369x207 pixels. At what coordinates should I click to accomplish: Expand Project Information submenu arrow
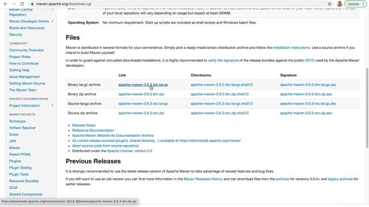click(52, 106)
